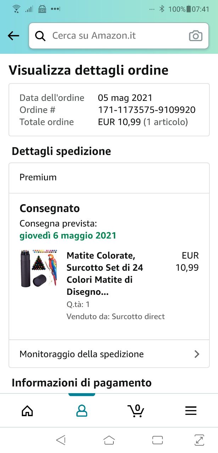Tap the order number 171-1173575-9109920
This screenshot has height=453, width=218.
point(146,110)
